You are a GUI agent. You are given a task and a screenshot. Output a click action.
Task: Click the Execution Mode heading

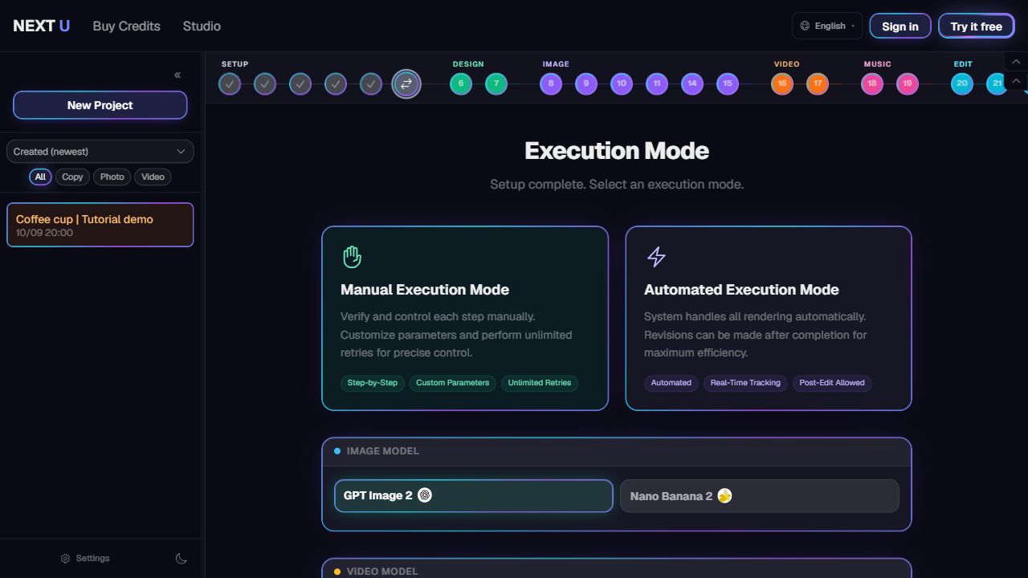(617, 151)
